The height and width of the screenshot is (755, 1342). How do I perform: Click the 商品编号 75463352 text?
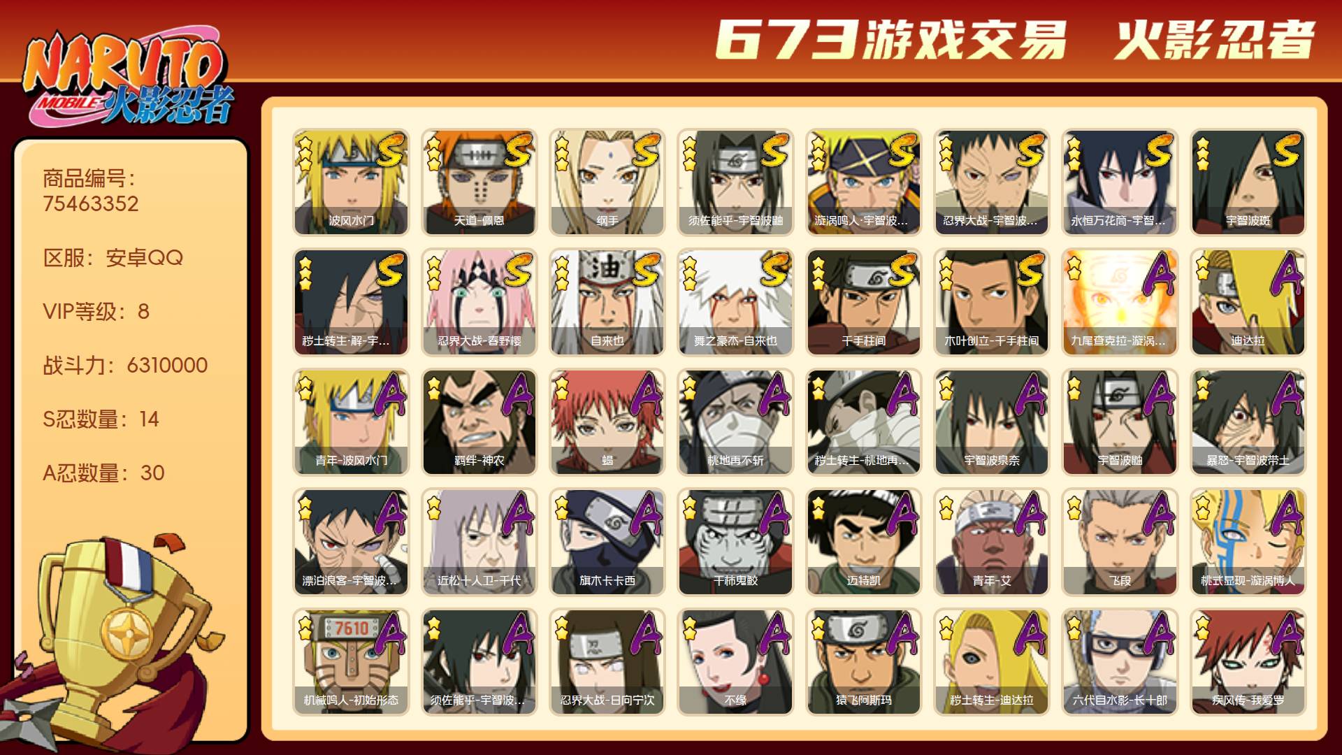click(x=91, y=191)
